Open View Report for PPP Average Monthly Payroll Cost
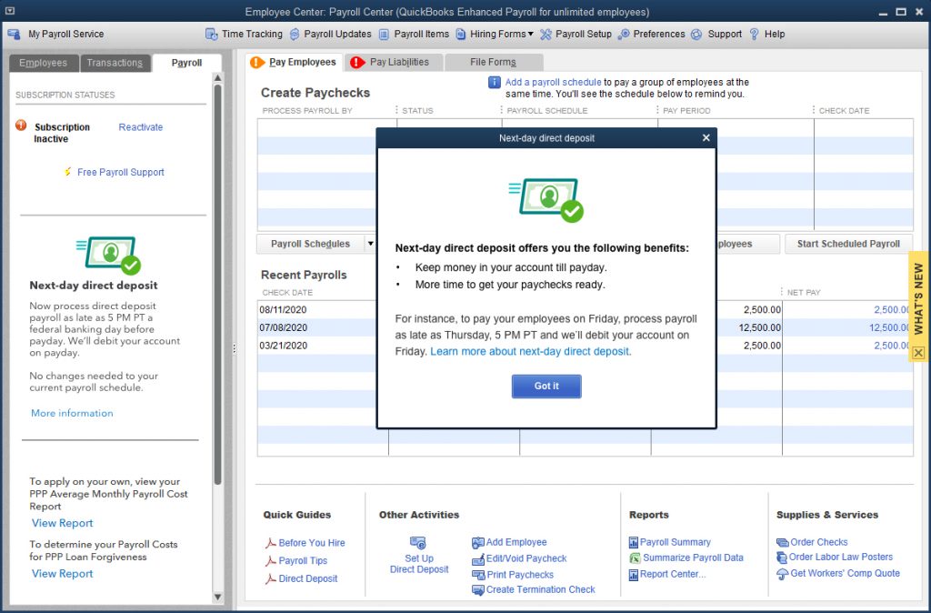931x613 pixels. (63, 523)
